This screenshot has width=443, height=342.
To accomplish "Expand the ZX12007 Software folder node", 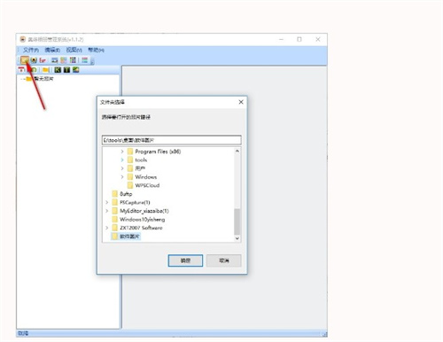I will click(x=107, y=228).
